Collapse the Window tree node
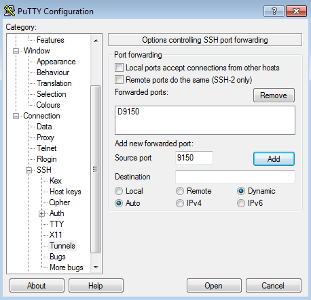Viewport: 311px width, 300px height. coord(16,51)
